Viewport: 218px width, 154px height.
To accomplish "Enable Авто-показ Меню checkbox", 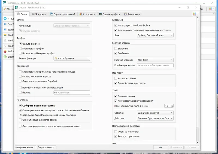I will pos(116,78).
